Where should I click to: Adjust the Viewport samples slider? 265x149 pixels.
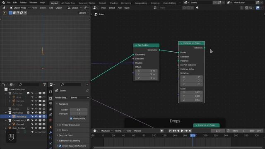pos(79,113)
